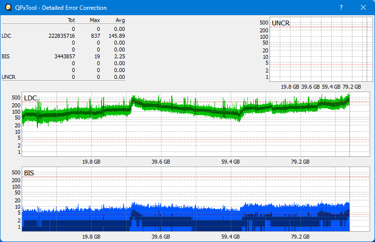
Task: Click the Tot column header
Action: [71, 20]
